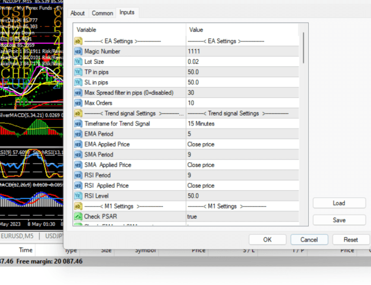Click the Max Orders integer type icon
The width and height of the screenshot is (371, 285).
78,103
